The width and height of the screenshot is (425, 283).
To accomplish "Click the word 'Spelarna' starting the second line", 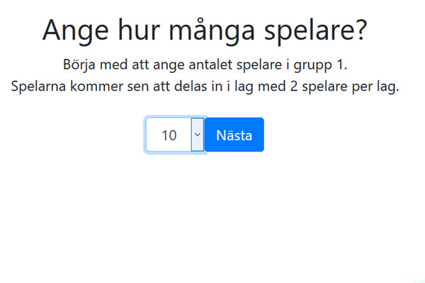I will 38,87.
